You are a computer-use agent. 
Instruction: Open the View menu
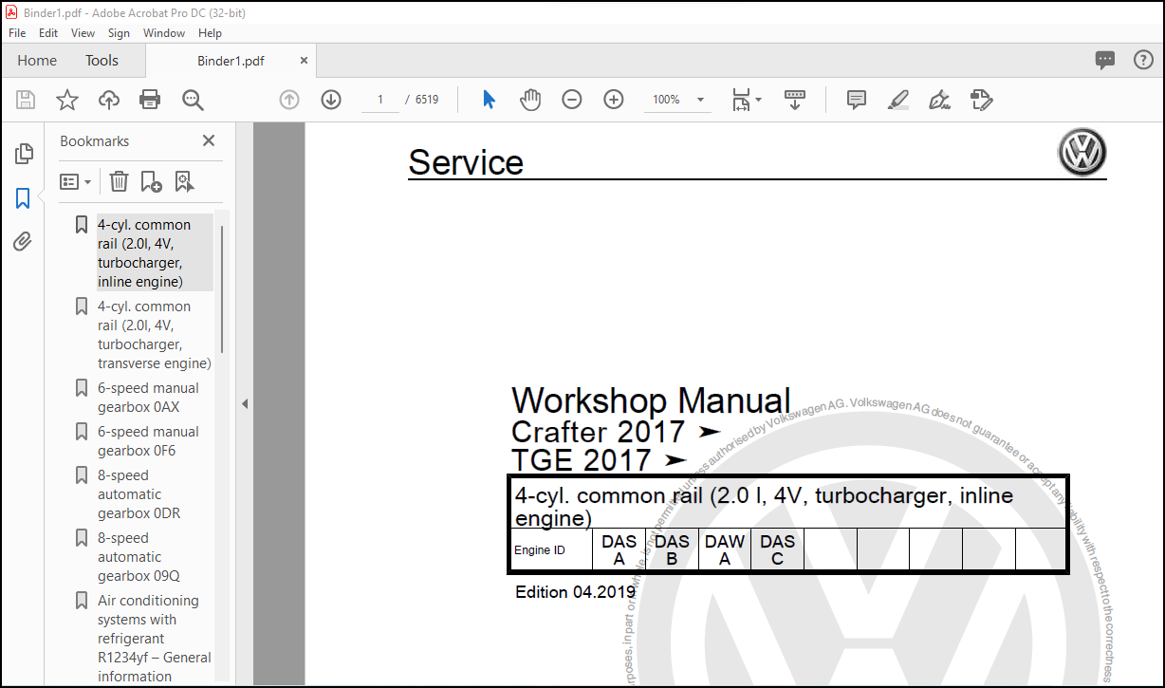(x=83, y=32)
